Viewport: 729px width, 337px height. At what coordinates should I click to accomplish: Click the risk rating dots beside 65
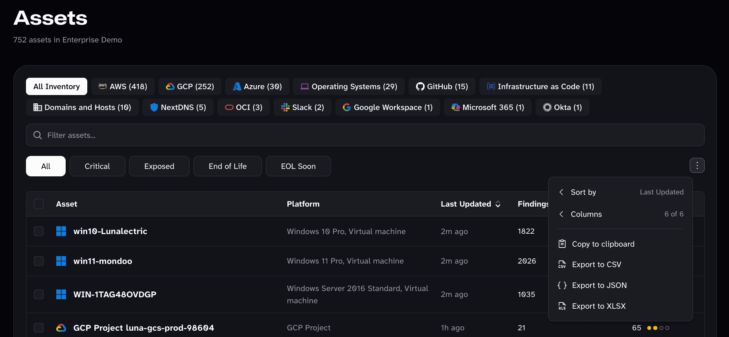[658, 328]
